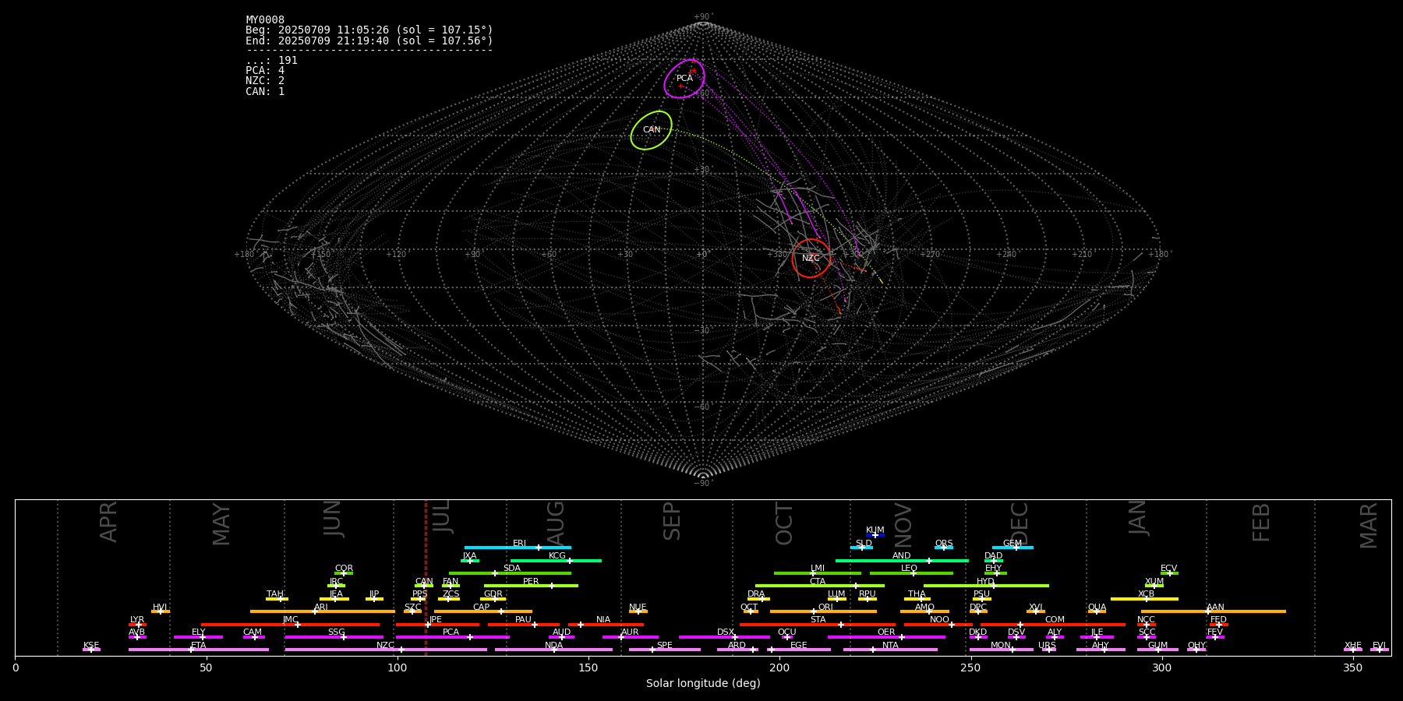Click the +150 longitude label on sky map

320,255
